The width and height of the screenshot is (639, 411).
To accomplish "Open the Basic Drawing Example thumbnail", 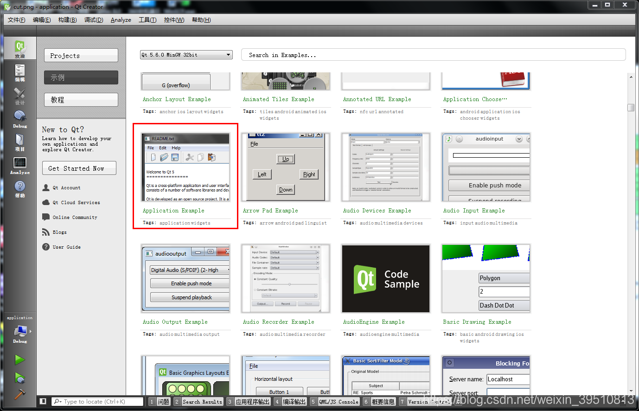I will pyautogui.click(x=486, y=279).
